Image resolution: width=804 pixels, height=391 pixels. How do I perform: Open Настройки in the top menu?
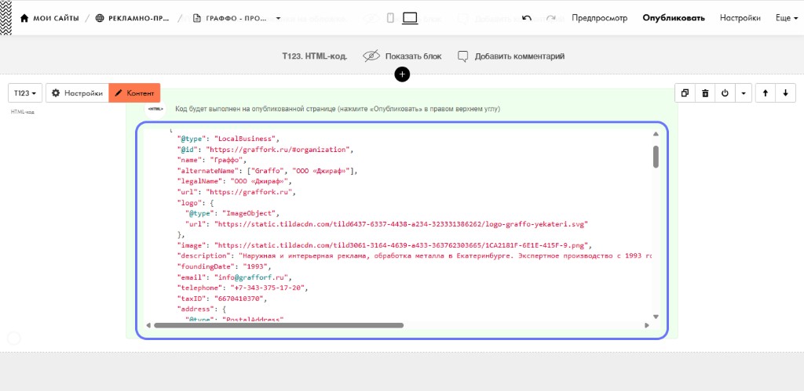coord(740,18)
